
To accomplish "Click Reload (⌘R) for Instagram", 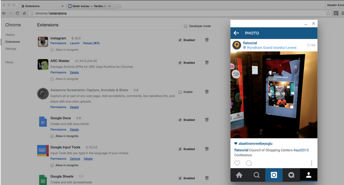I will pos(91,43).
